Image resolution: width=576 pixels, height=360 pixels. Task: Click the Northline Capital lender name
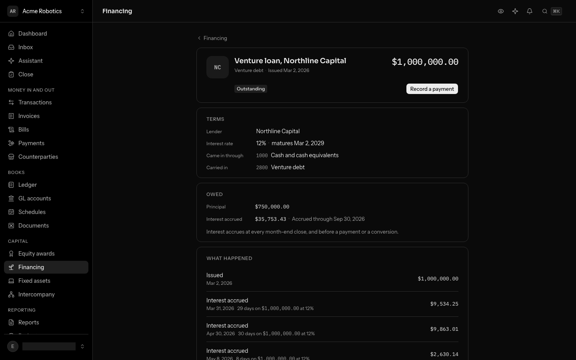(x=278, y=131)
